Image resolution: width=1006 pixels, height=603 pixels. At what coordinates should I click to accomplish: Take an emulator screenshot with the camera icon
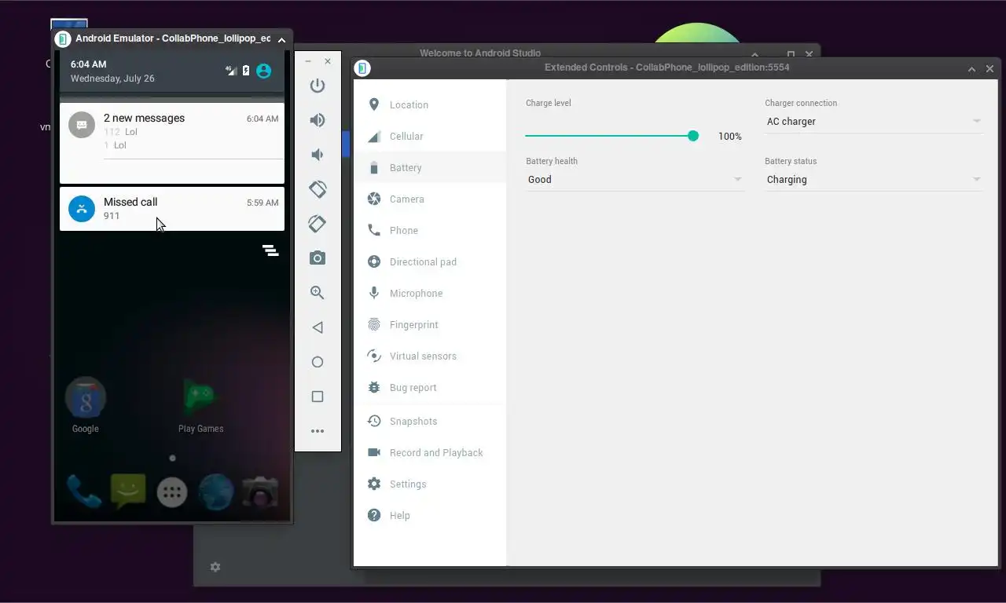pos(318,258)
